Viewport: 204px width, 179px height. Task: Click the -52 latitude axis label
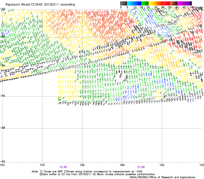(2, 36)
